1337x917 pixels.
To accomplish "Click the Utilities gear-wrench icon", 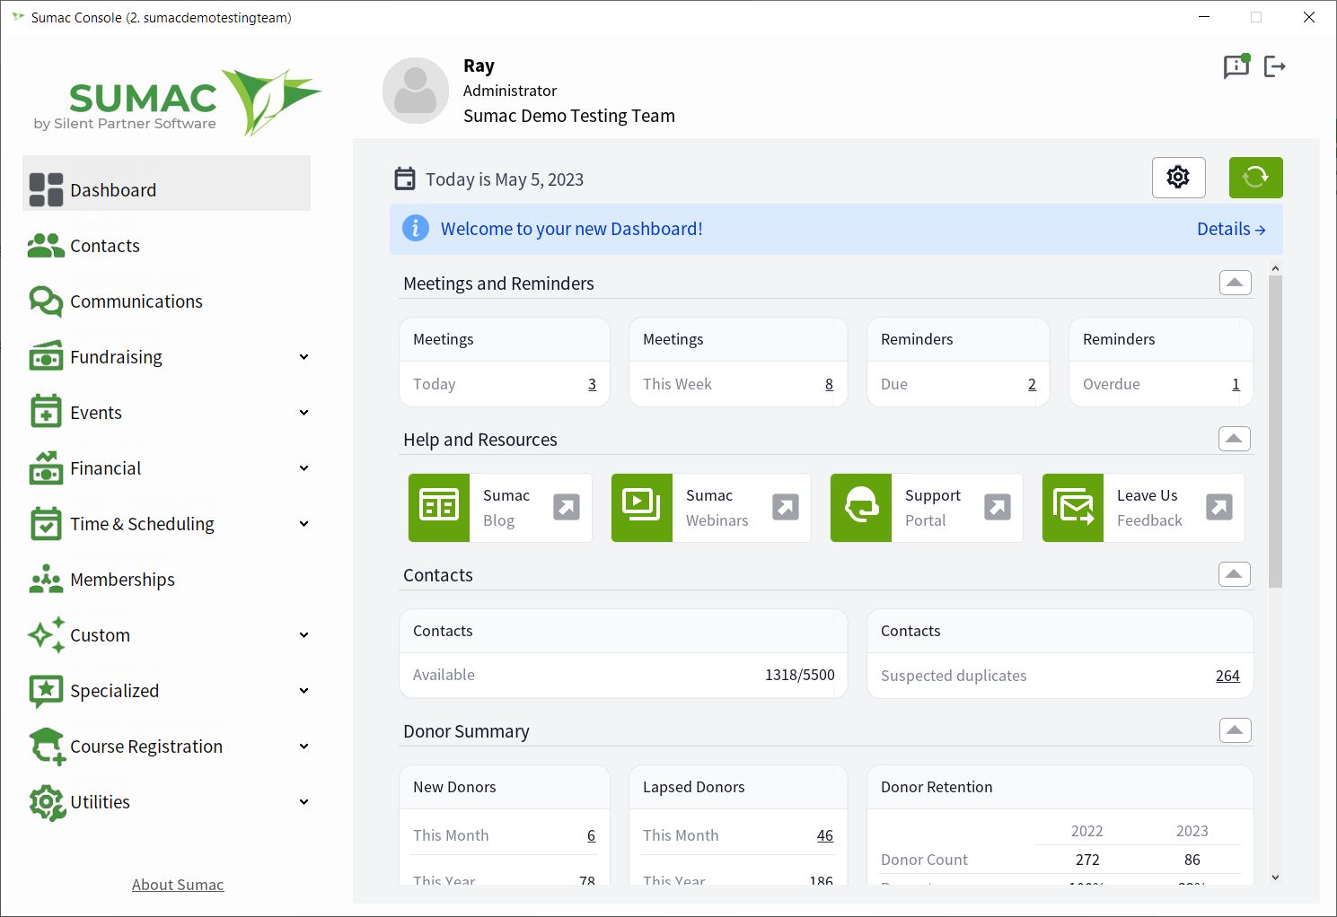I will pos(47,802).
